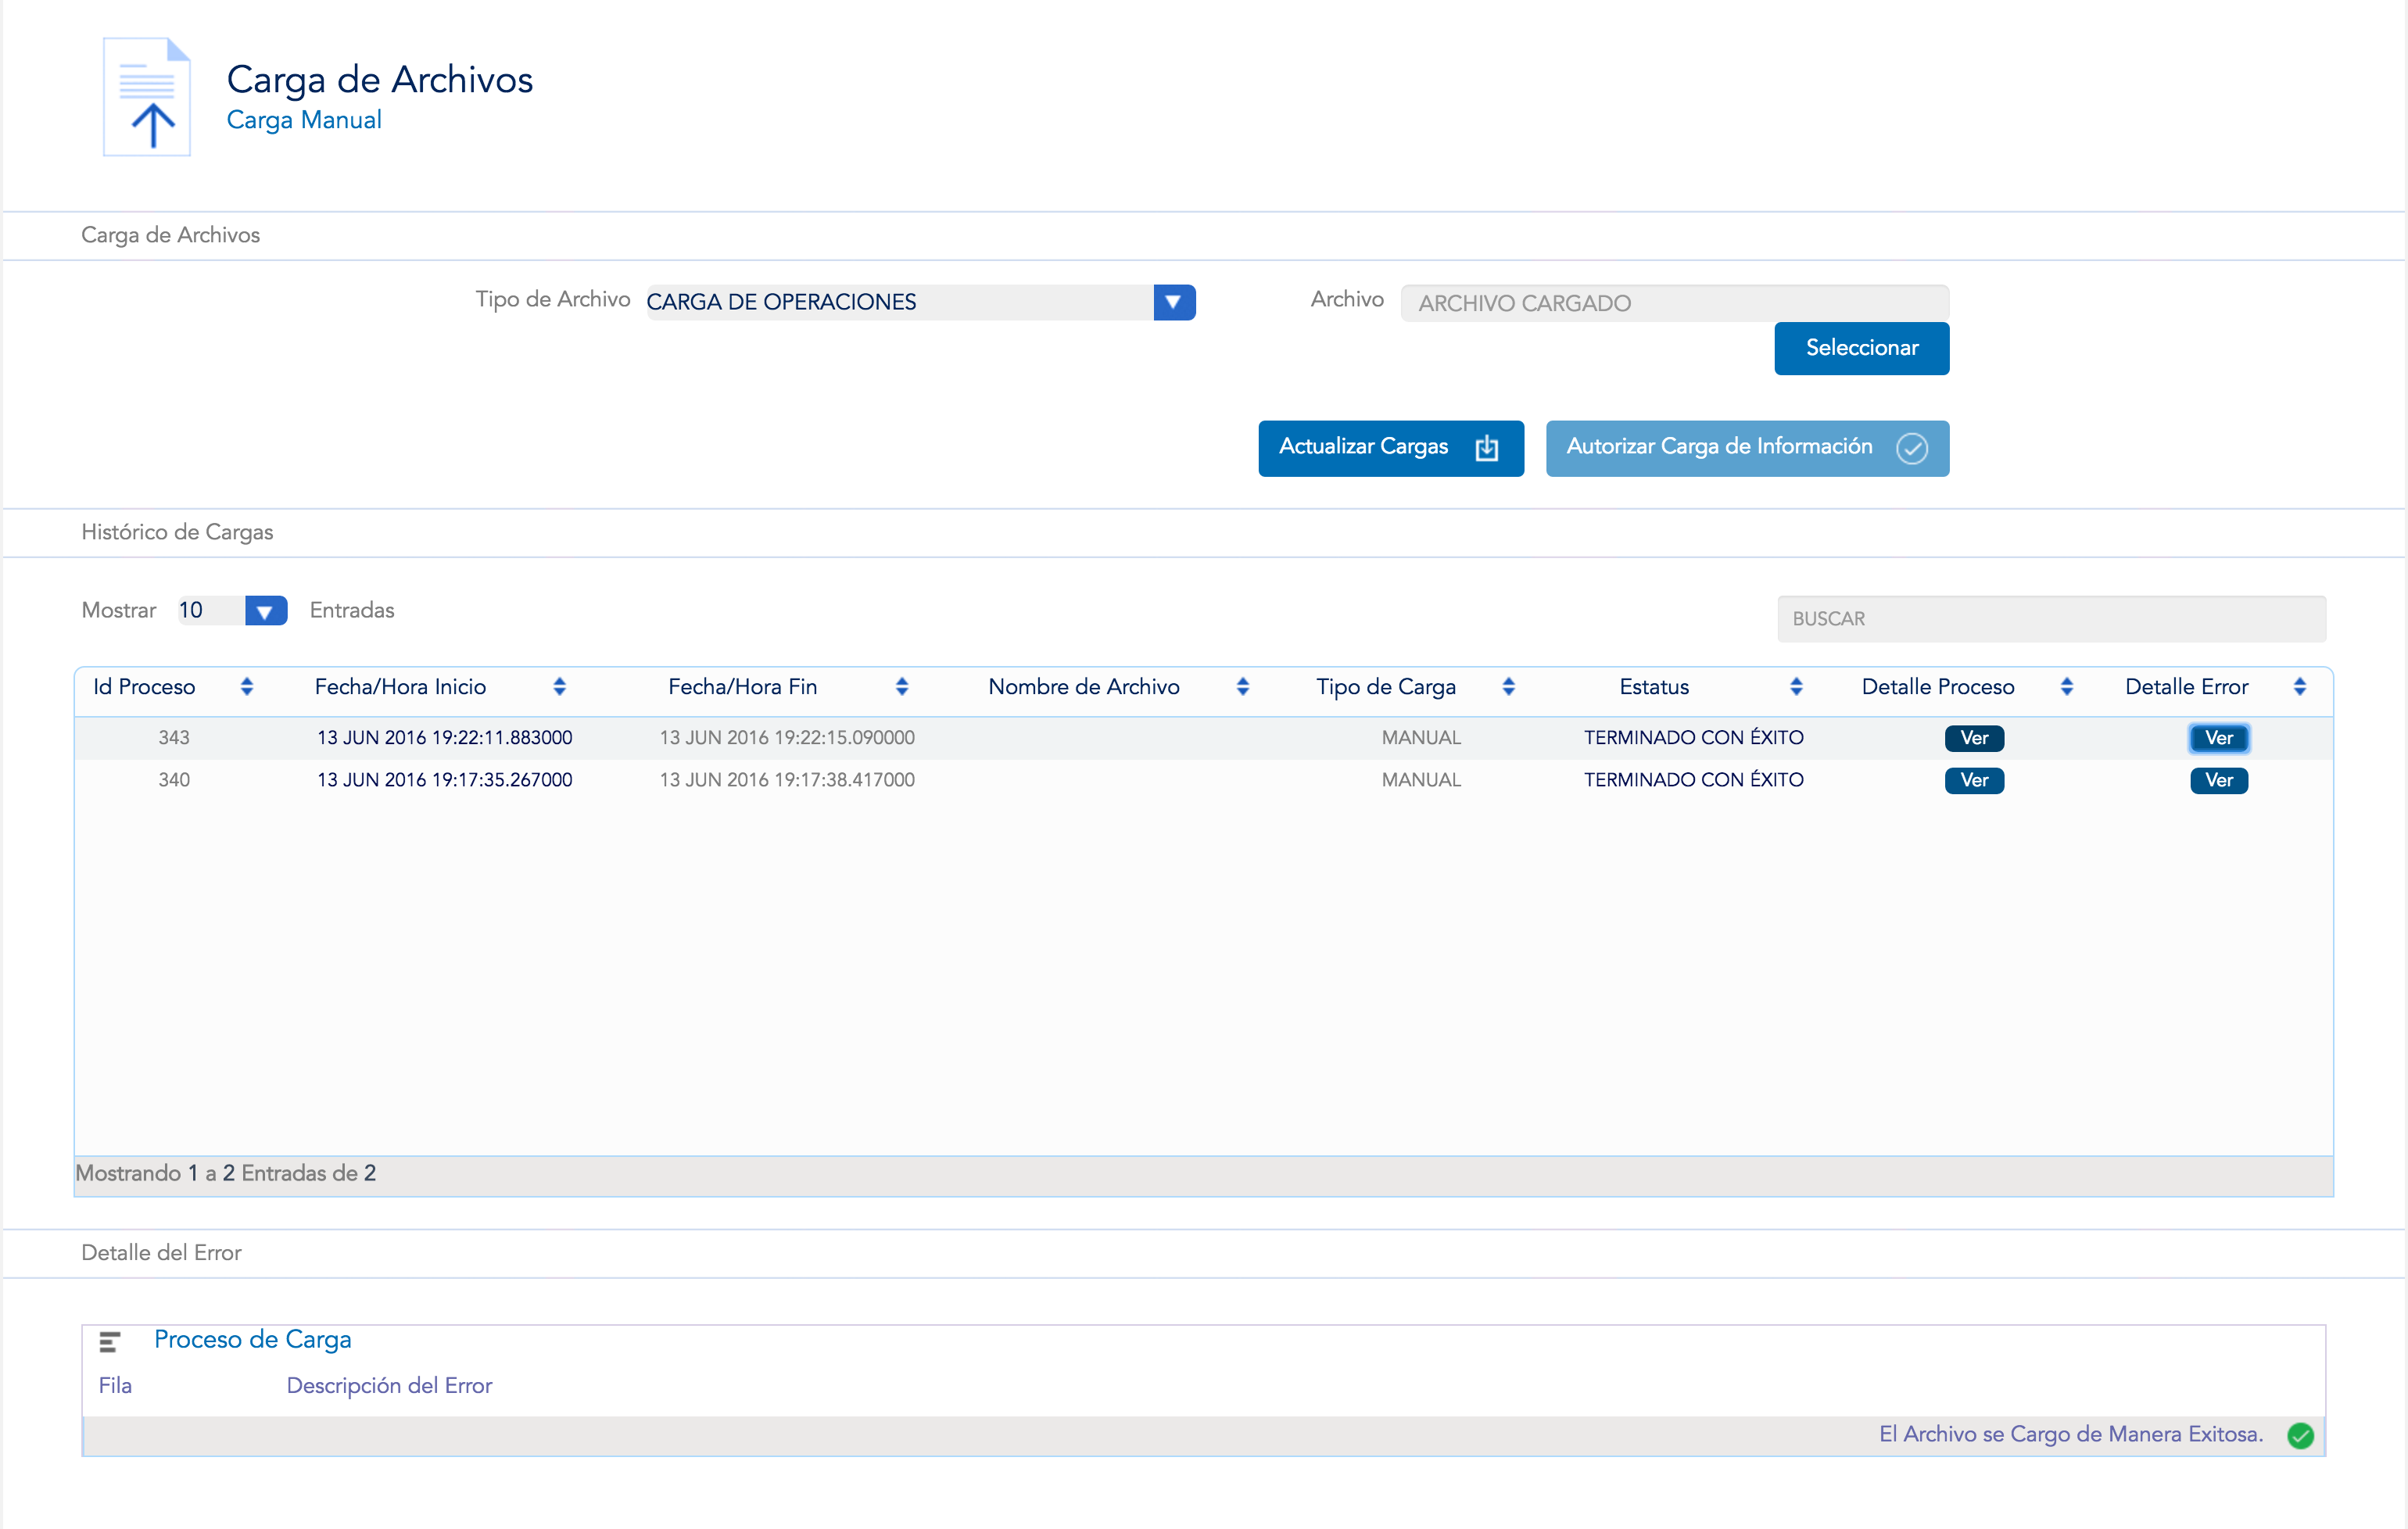Click TERMINADO CON ÉXITO in row 343
The width and height of the screenshot is (2408, 1529).
[x=1693, y=738]
